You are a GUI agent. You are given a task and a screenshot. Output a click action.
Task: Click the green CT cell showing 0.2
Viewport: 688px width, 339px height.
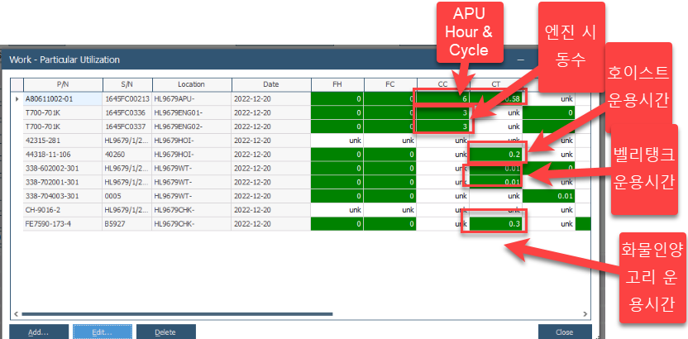pyautogui.click(x=496, y=154)
